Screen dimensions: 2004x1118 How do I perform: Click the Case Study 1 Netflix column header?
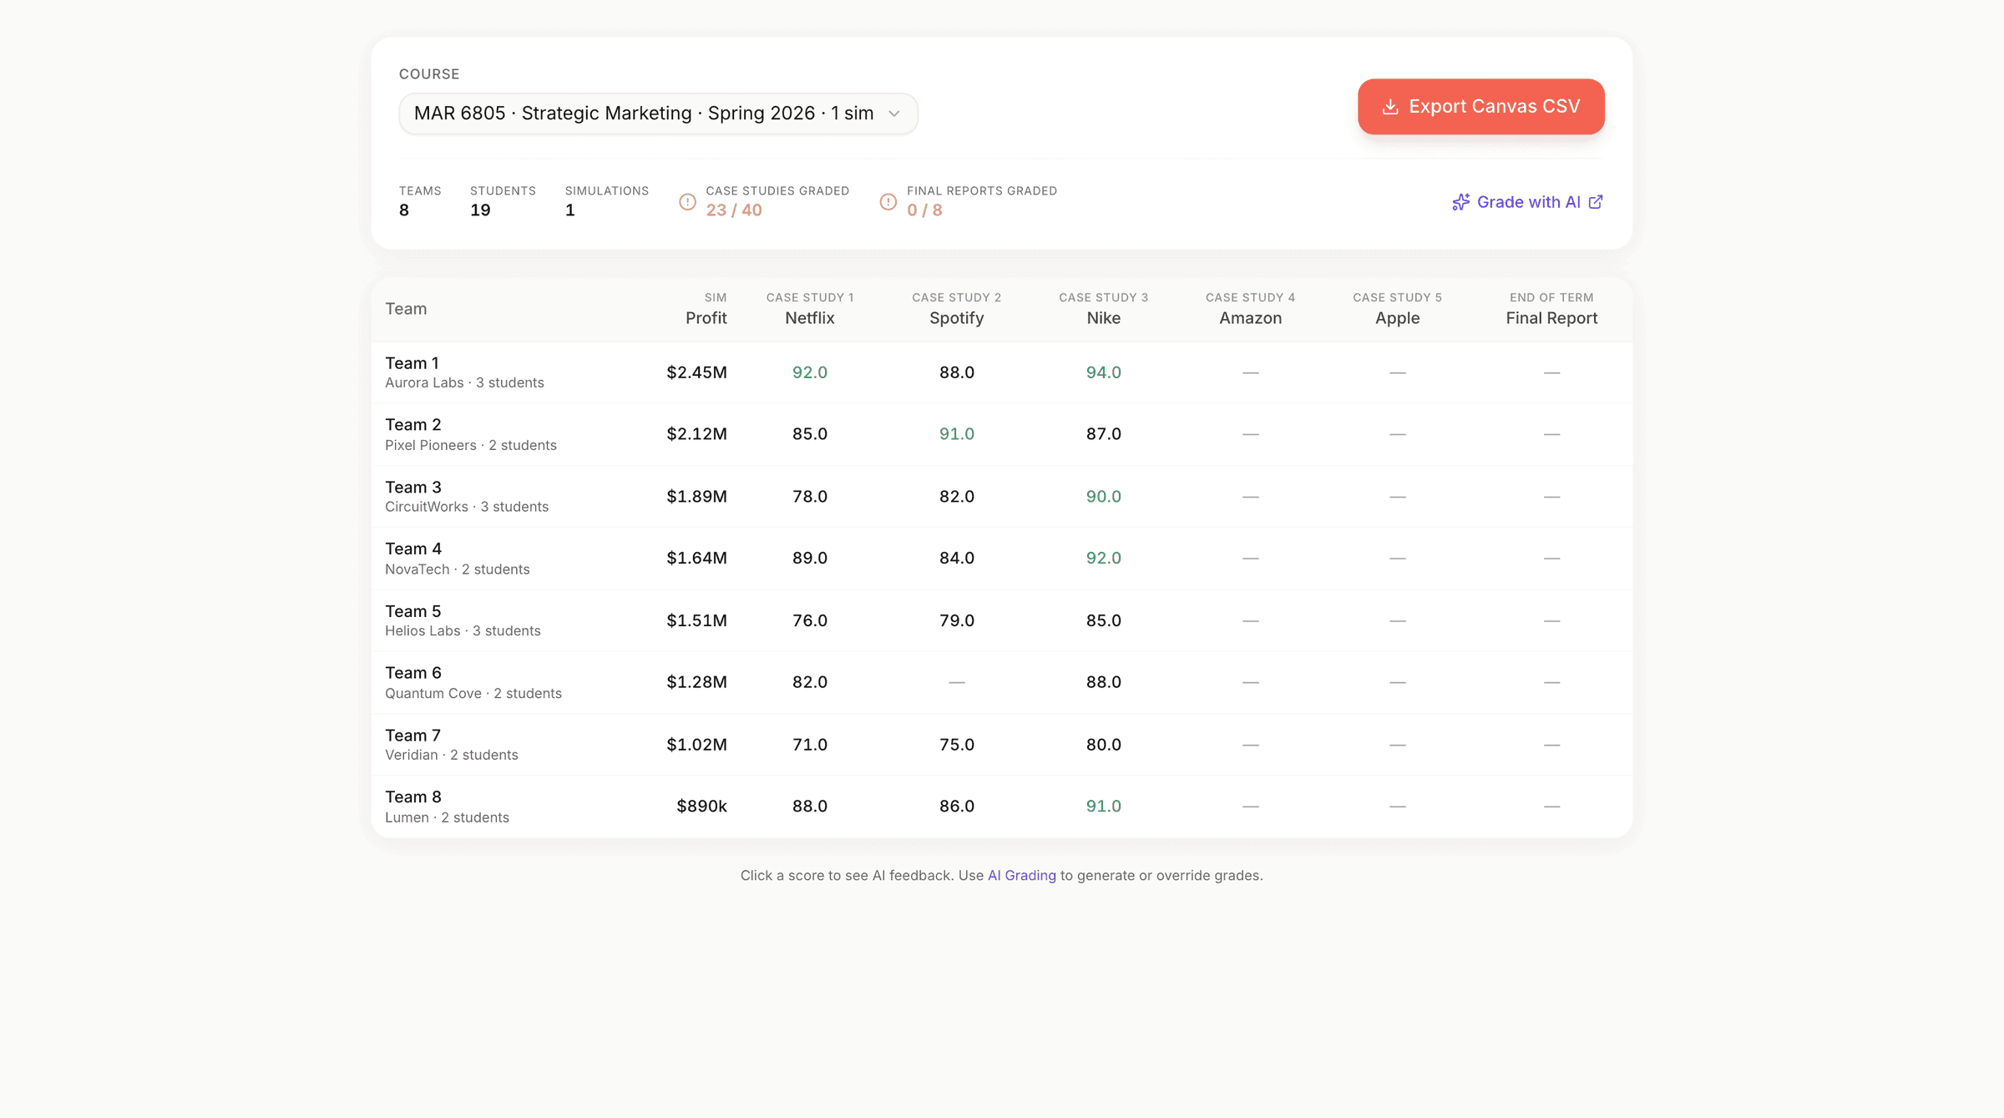[810, 309]
